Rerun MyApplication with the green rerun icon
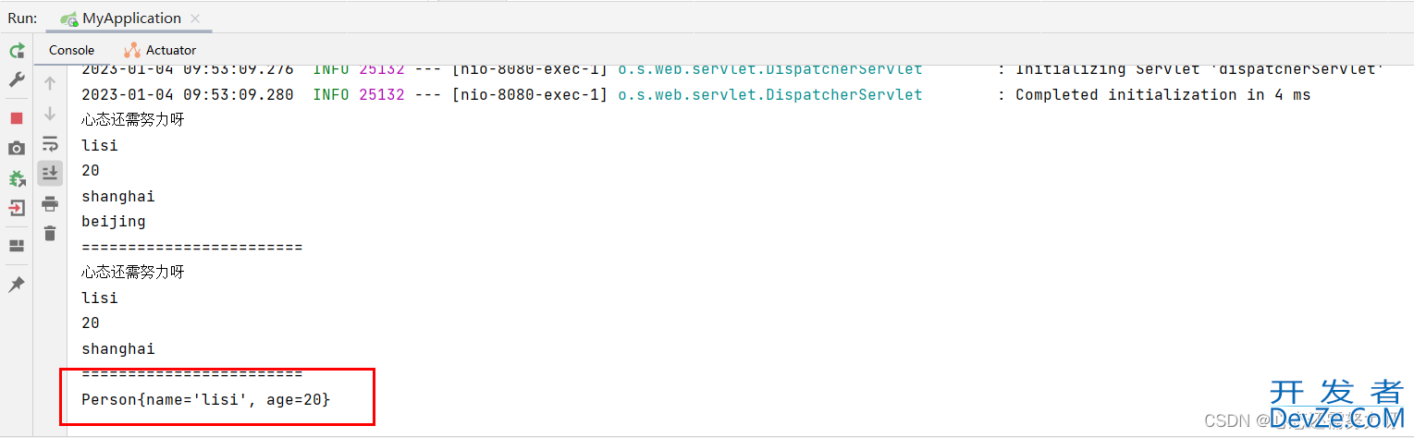1414x438 pixels. point(17,51)
